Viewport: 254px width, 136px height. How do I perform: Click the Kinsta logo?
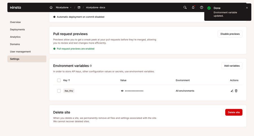(x=16, y=7)
